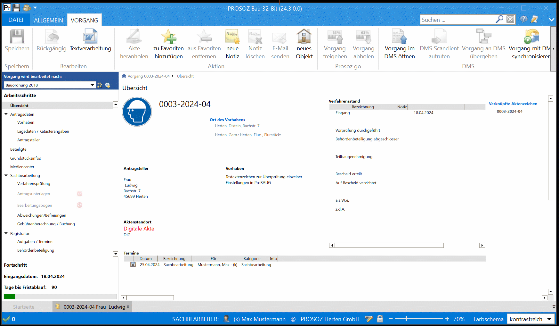Click the user icon next to SACHBEARBEITER
559x326 pixels.
point(226,319)
